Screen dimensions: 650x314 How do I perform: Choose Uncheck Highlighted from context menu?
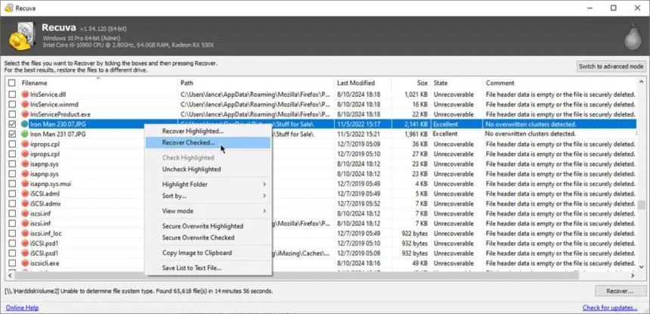click(208, 169)
